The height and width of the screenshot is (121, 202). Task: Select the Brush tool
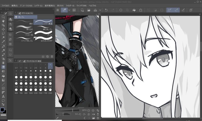pos(3,55)
